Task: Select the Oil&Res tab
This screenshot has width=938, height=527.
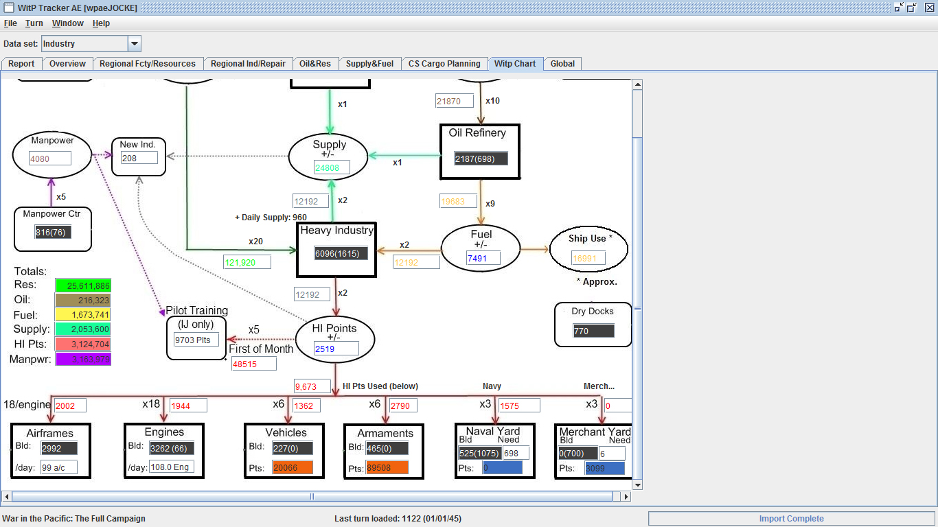Action: [x=315, y=64]
